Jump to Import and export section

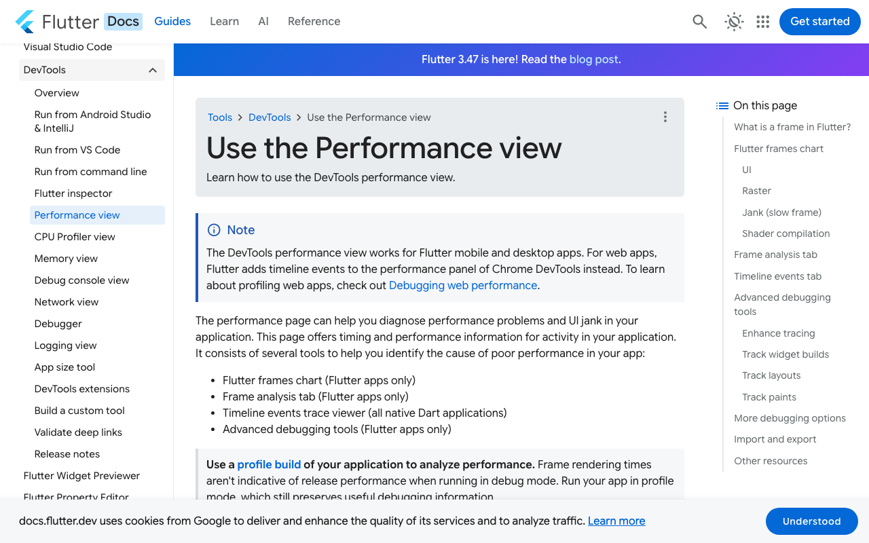coord(775,439)
